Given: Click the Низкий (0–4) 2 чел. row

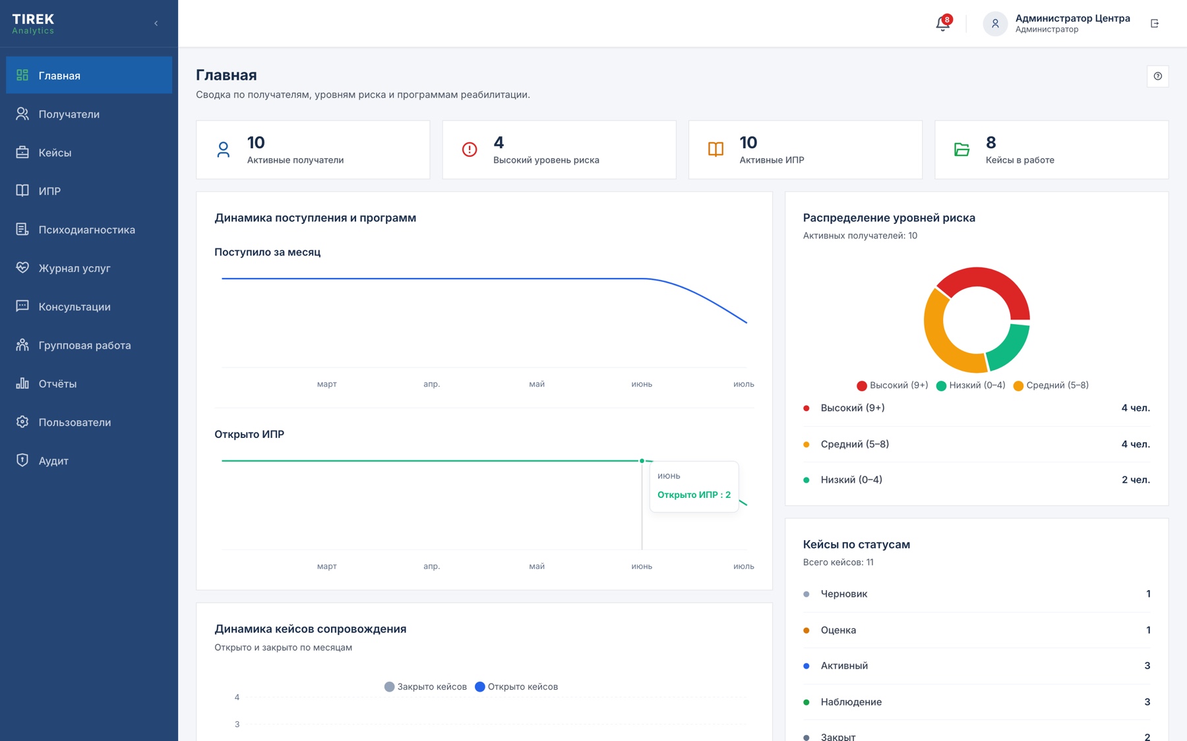Looking at the screenshot, I should pos(977,480).
